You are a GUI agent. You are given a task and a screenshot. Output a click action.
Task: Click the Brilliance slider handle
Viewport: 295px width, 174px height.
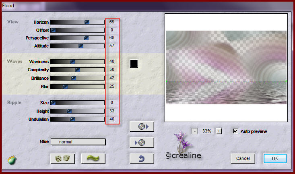74,78
